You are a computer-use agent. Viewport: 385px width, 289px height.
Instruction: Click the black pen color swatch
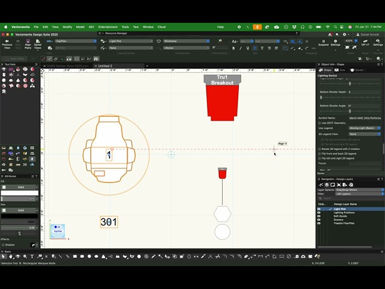pyautogui.click(x=20, y=216)
